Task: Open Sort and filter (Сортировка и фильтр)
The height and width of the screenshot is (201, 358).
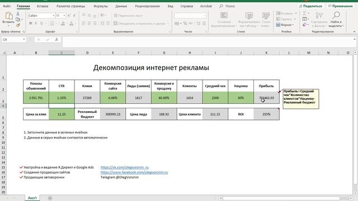Action: pyautogui.click(x=319, y=20)
